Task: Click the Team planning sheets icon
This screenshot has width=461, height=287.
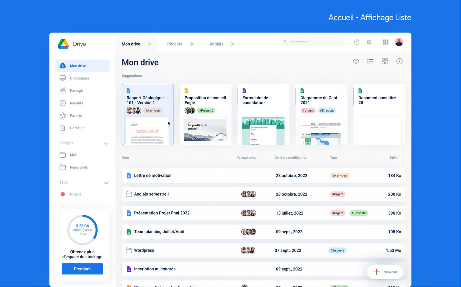Action: pyautogui.click(x=129, y=232)
